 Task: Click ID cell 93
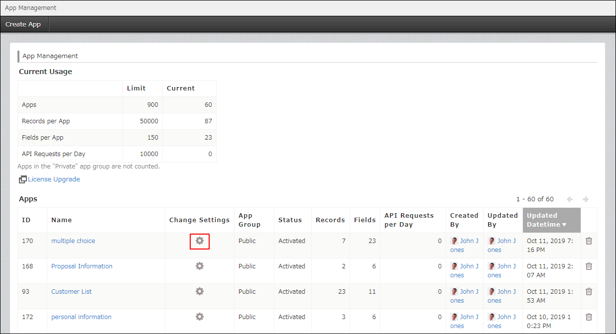pyautogui.click(x=25, y=291)
